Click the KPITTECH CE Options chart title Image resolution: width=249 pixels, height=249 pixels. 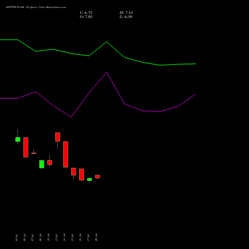[x=36, y=7]
